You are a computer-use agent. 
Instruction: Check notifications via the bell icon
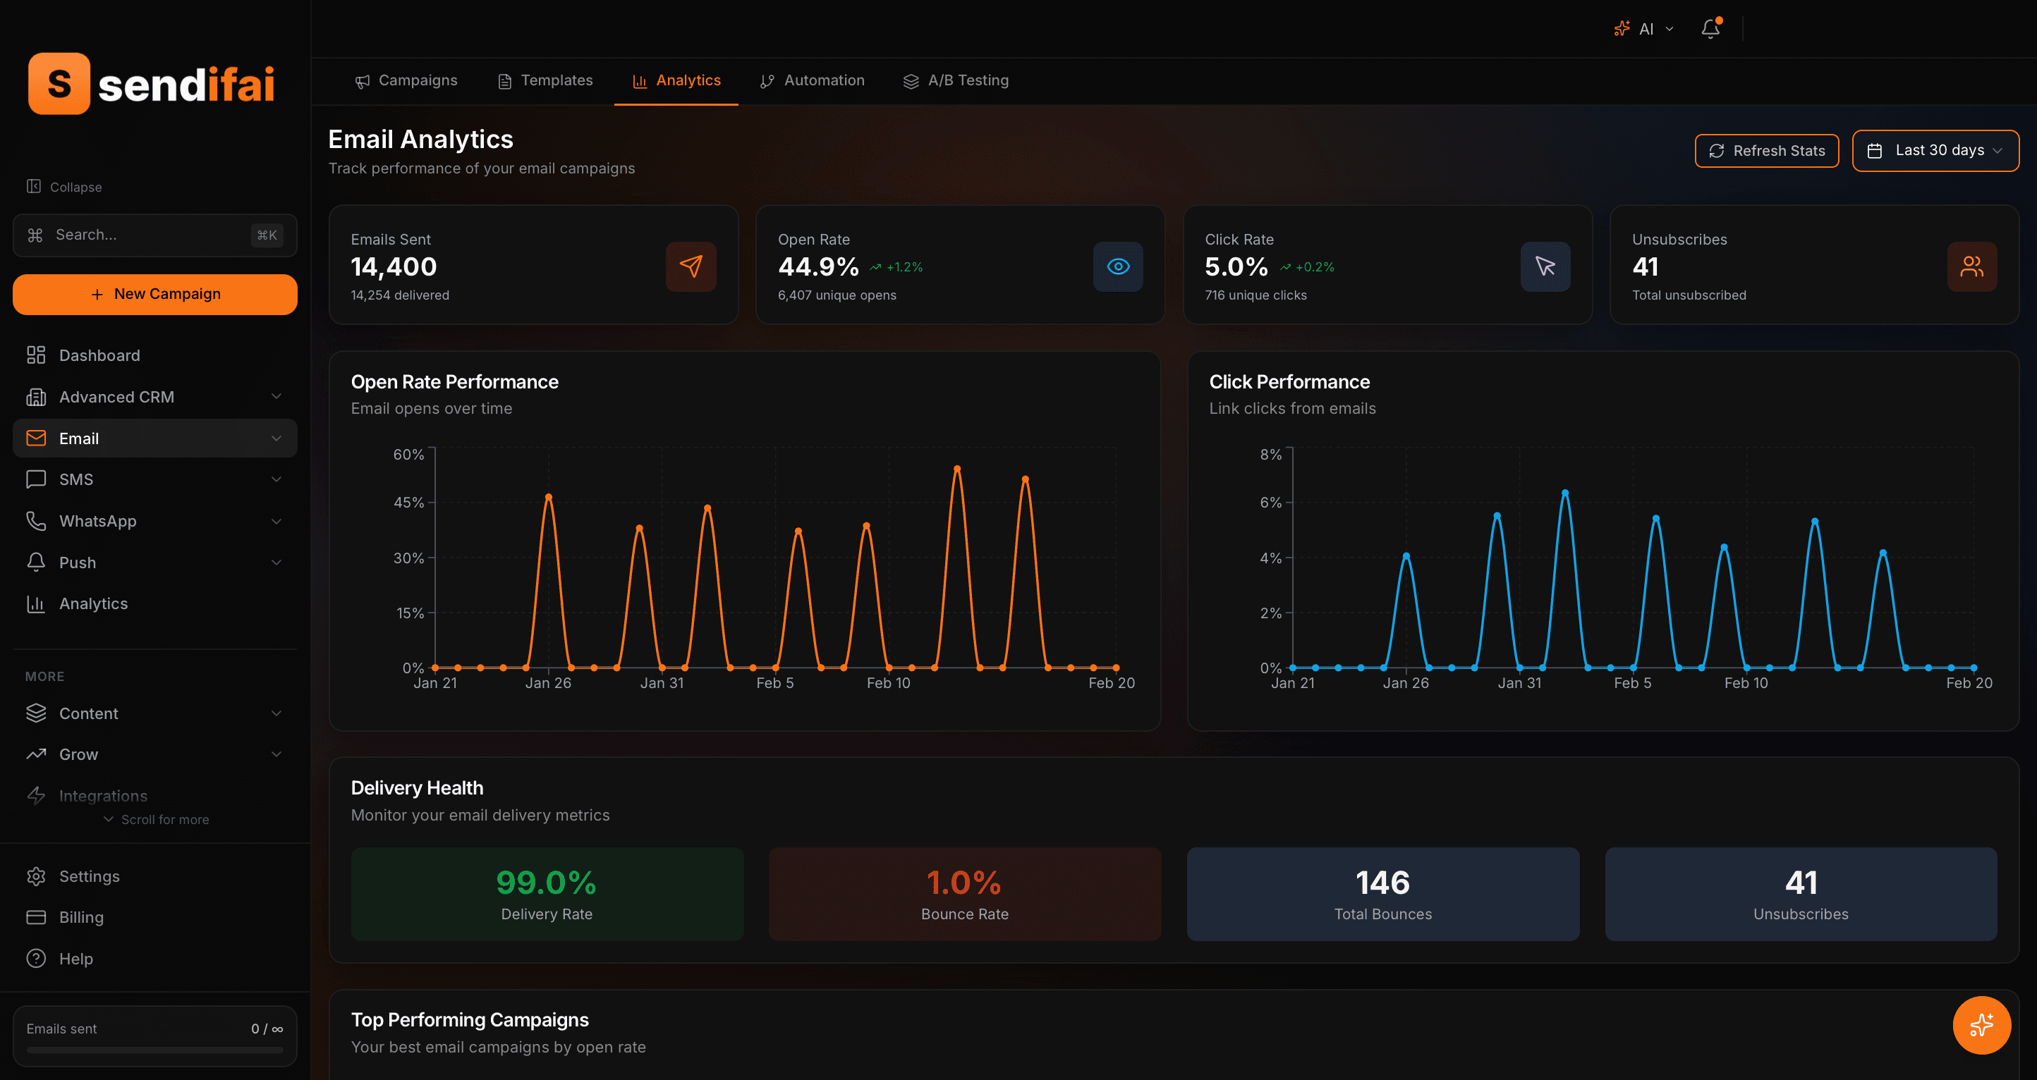pos(1710,28)
